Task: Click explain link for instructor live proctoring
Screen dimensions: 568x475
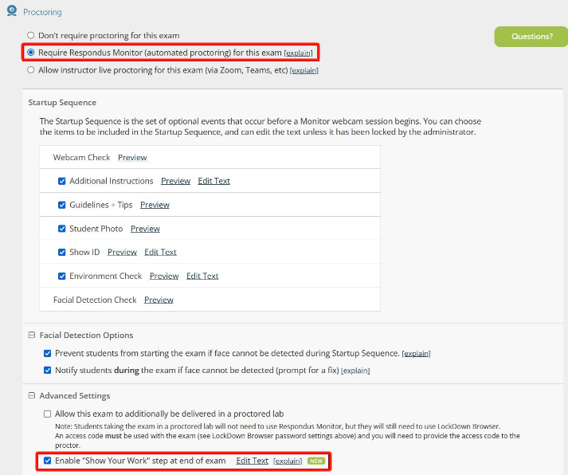Action: 304,70
